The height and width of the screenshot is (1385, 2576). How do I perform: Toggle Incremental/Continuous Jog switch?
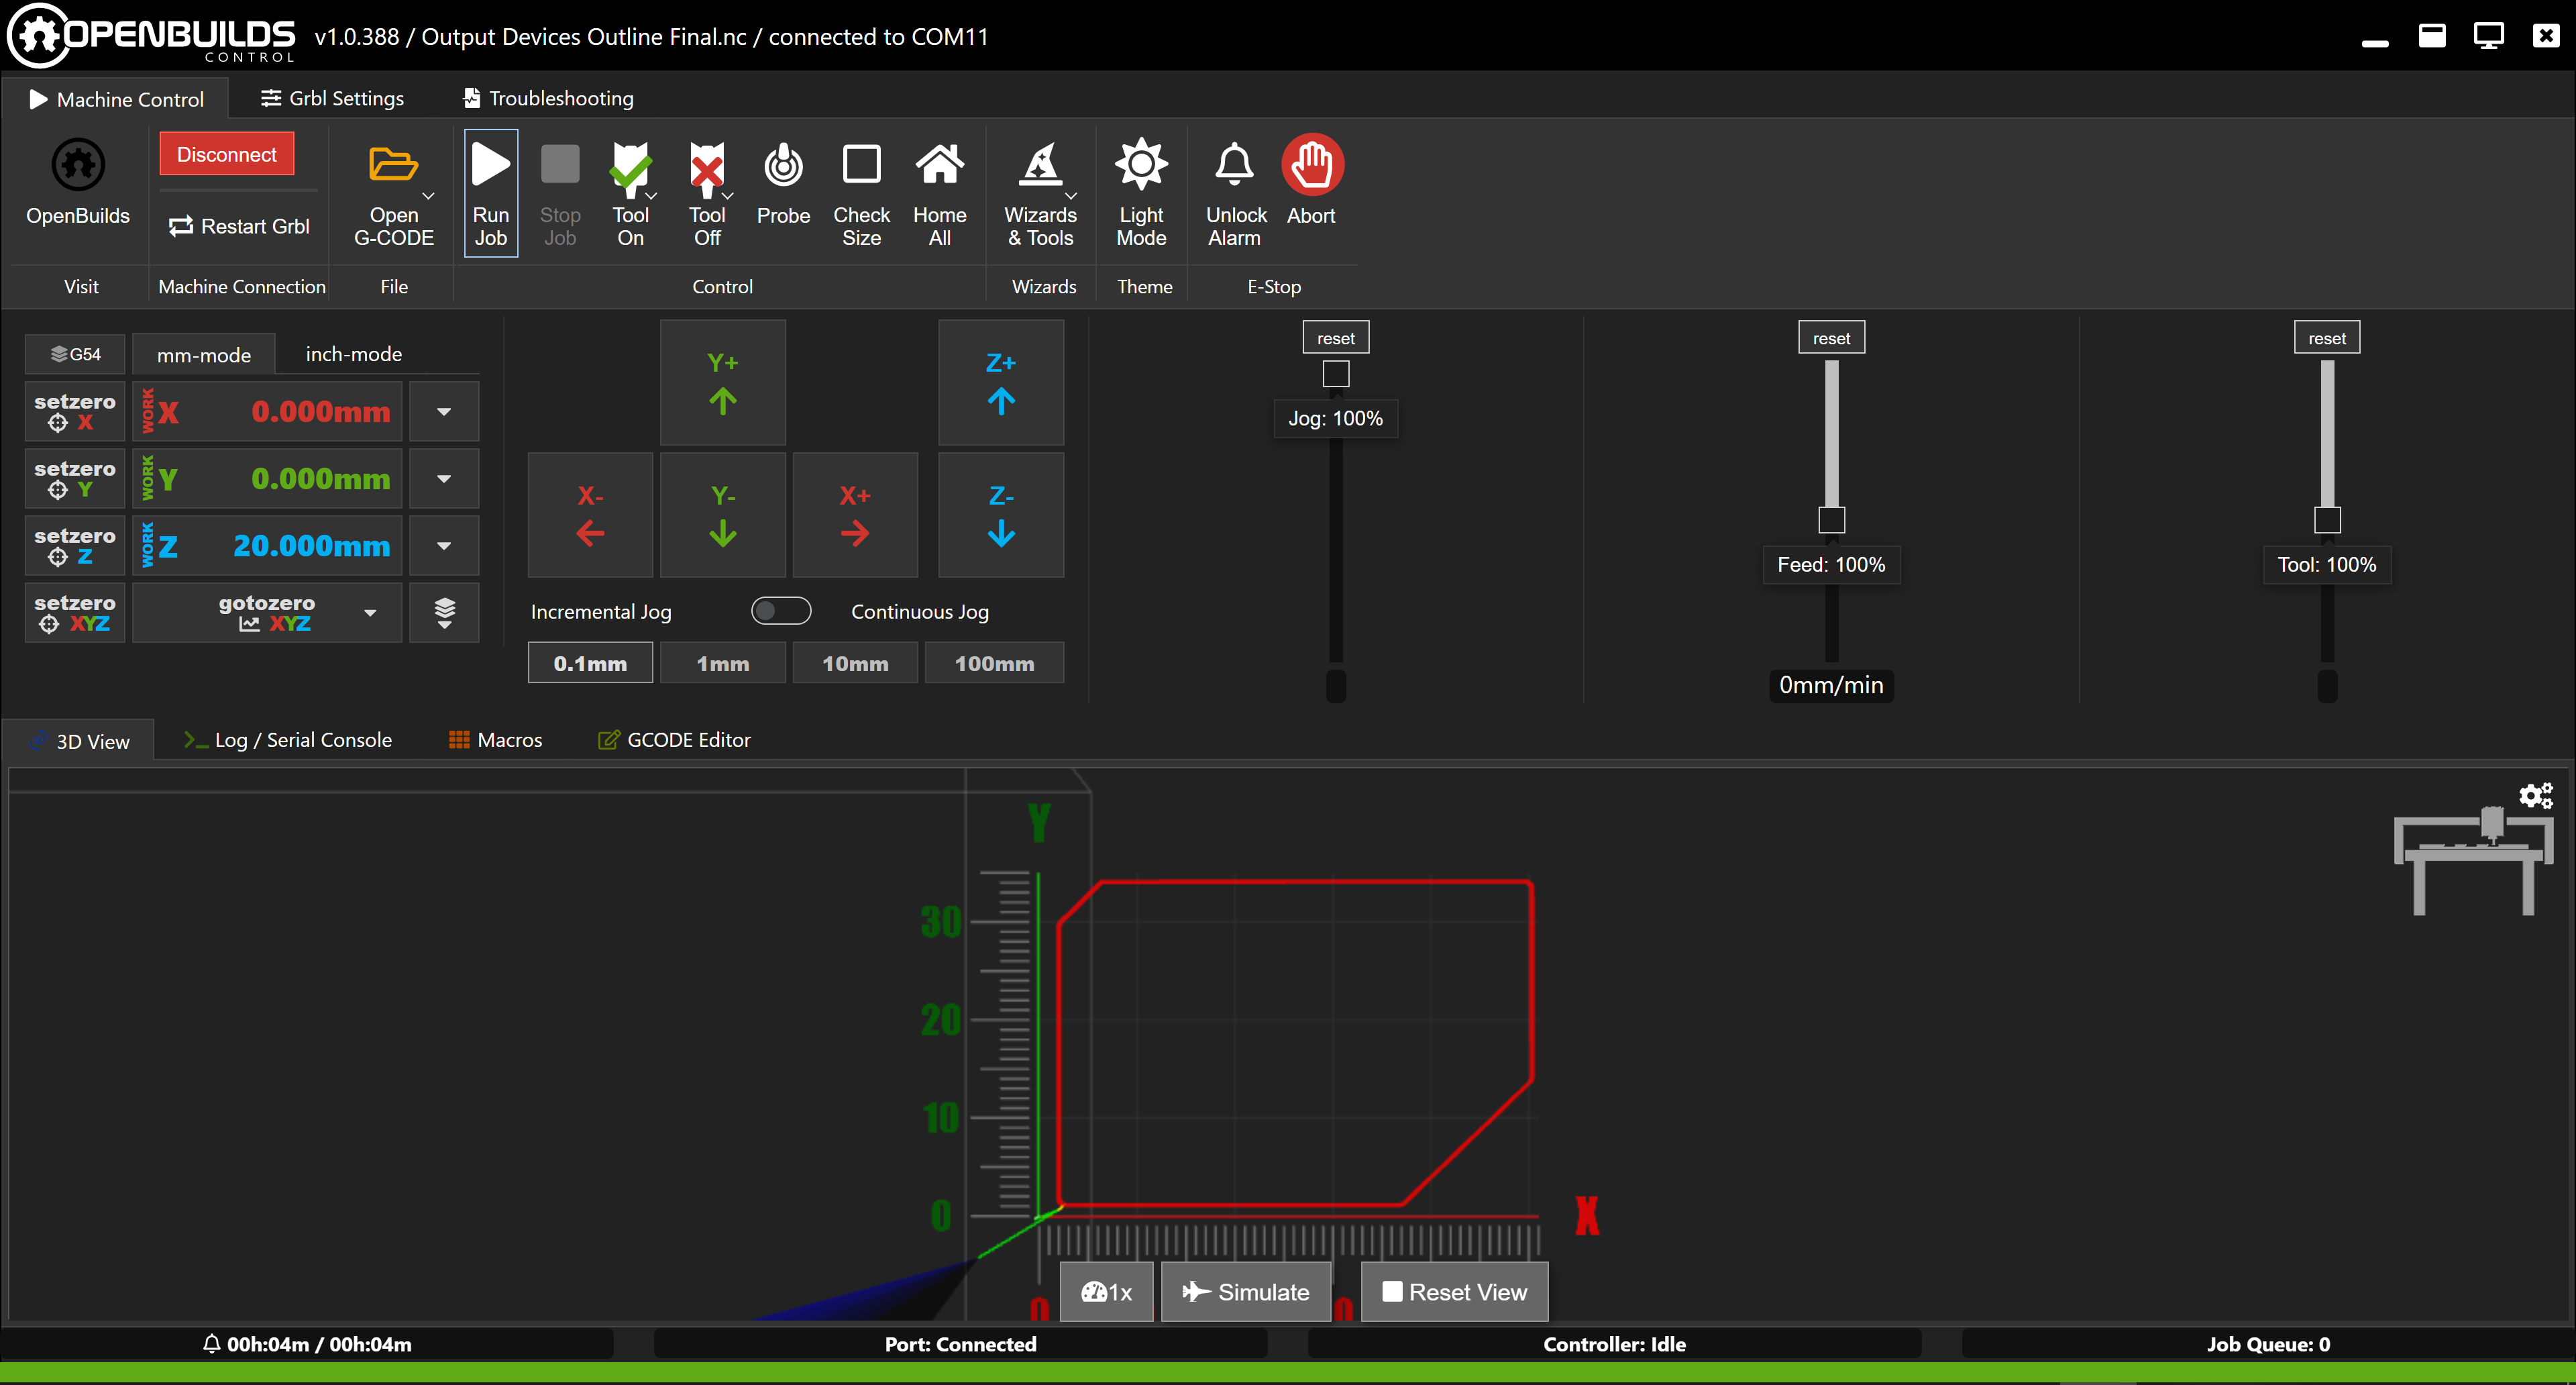coord(781,611)
